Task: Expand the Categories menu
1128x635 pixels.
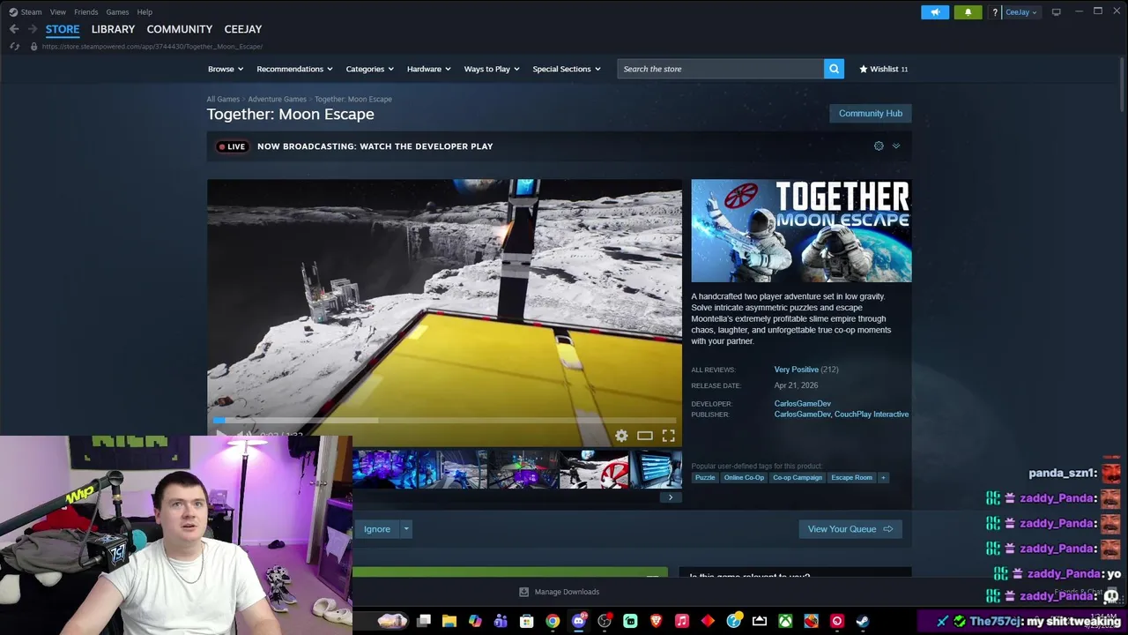Action: coord(370,69)
